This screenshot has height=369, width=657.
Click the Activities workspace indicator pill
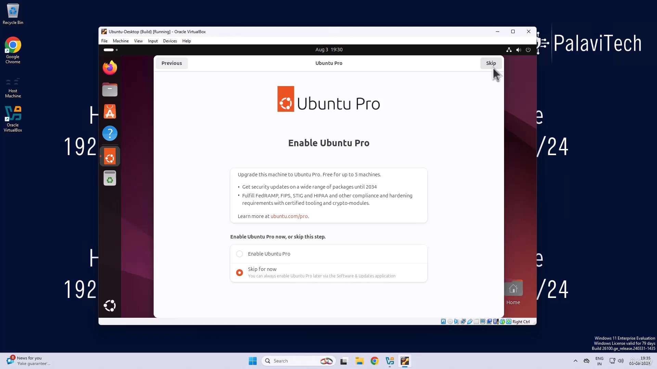tap(111, 50)
